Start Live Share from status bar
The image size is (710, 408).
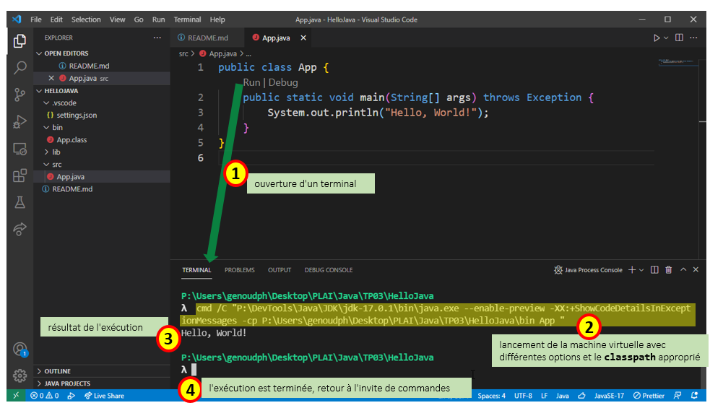(104, 396)
